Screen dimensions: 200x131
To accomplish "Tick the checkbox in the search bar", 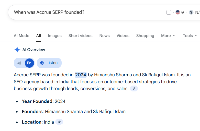I will coord(169,12).
